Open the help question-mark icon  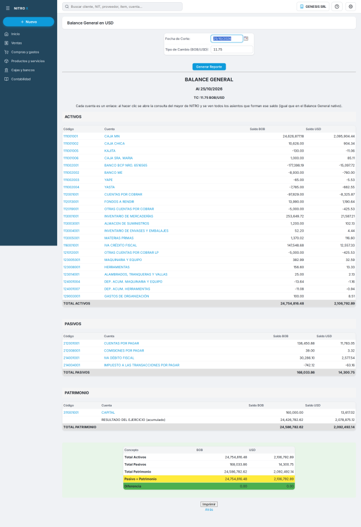pos(337,6)
